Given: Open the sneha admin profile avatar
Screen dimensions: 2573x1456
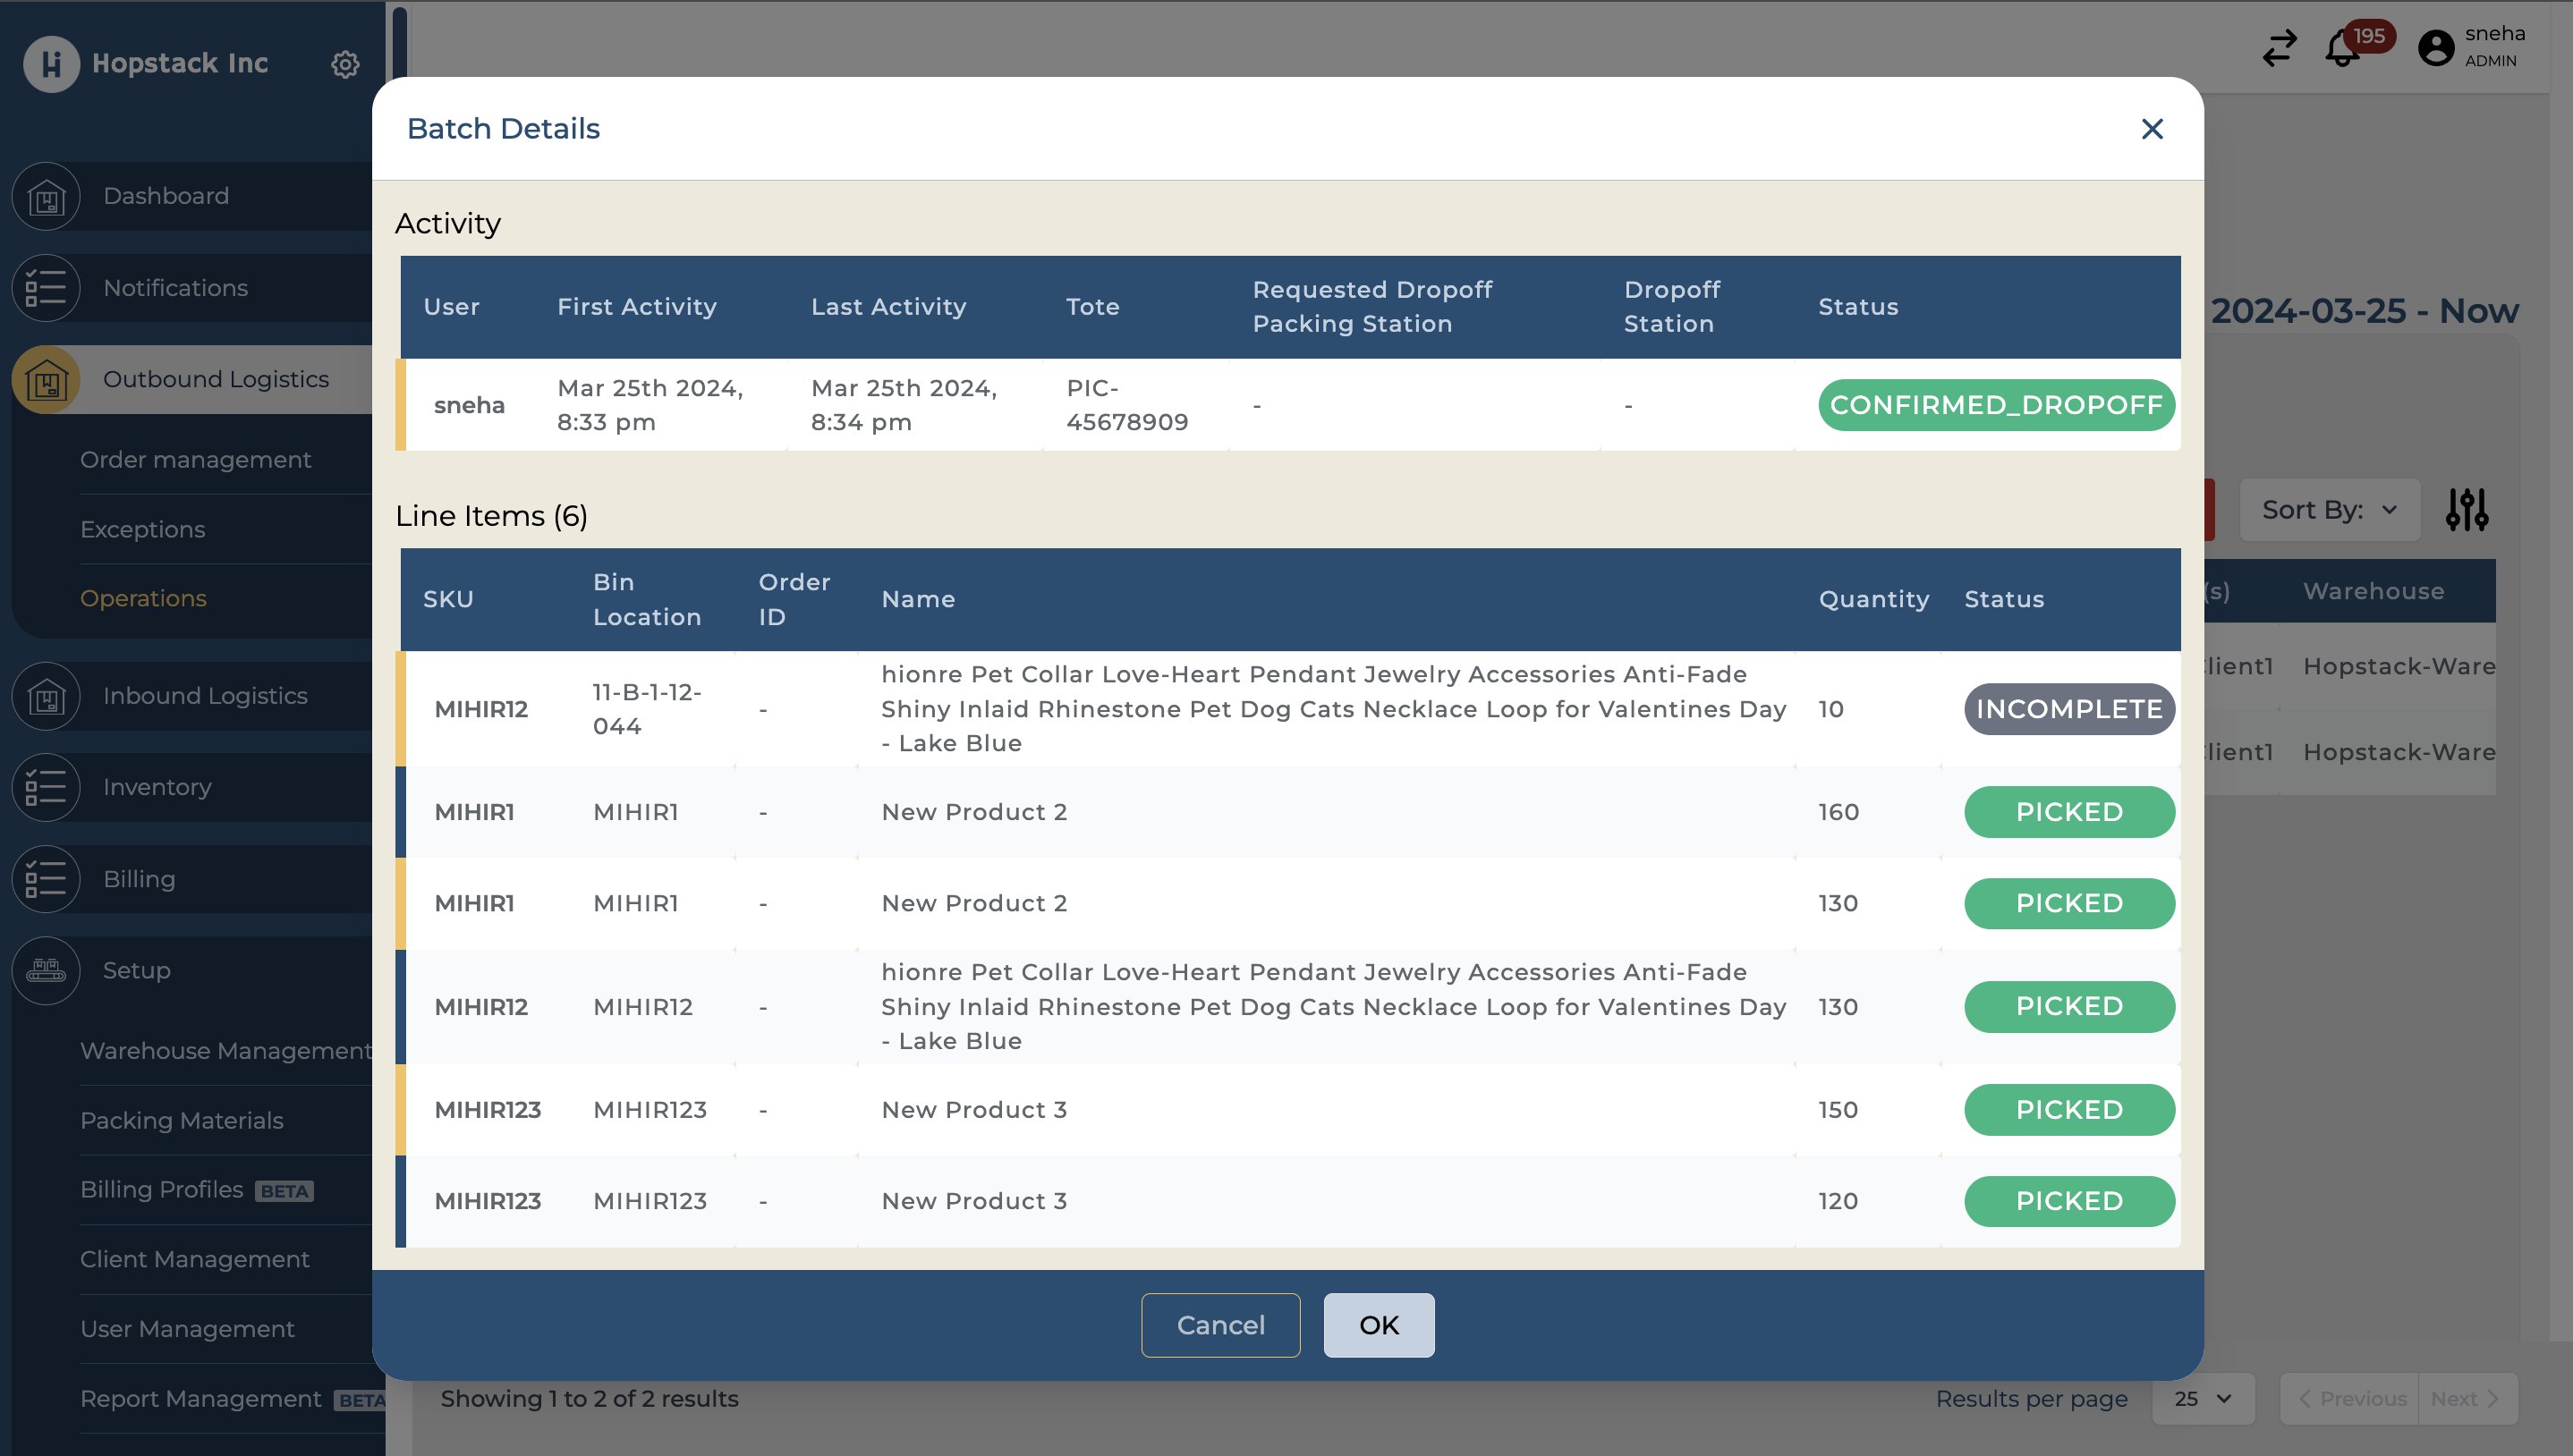Looking at the screenshot, I should pos(2435,48).
